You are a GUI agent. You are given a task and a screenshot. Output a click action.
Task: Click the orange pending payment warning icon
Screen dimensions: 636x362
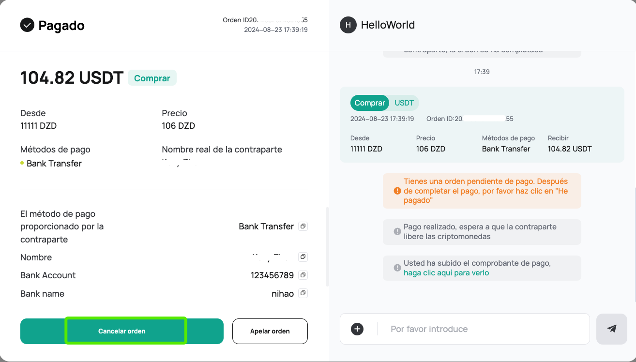[397, 191]
